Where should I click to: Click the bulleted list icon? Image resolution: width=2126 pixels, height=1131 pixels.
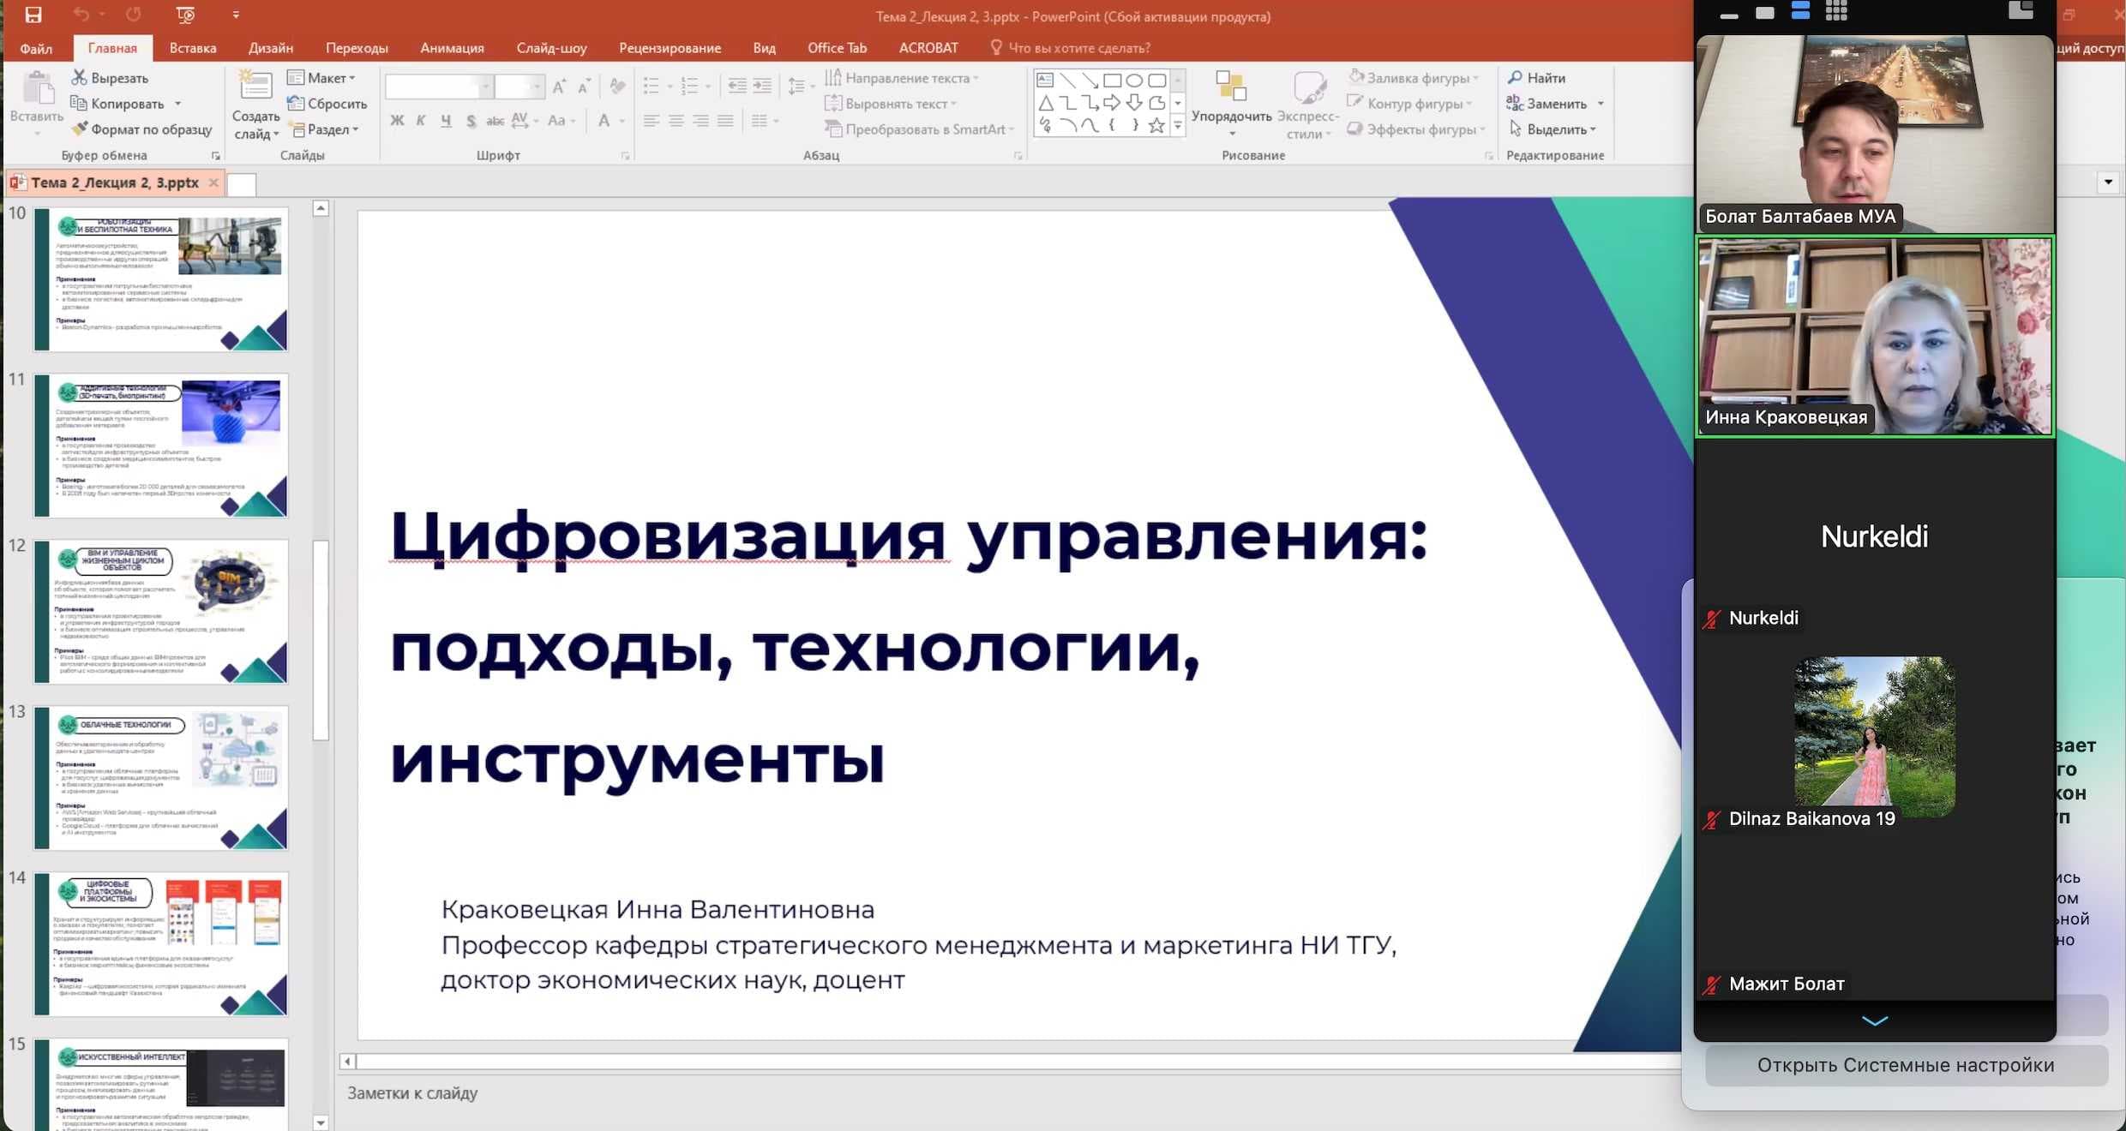click(651, 86)
